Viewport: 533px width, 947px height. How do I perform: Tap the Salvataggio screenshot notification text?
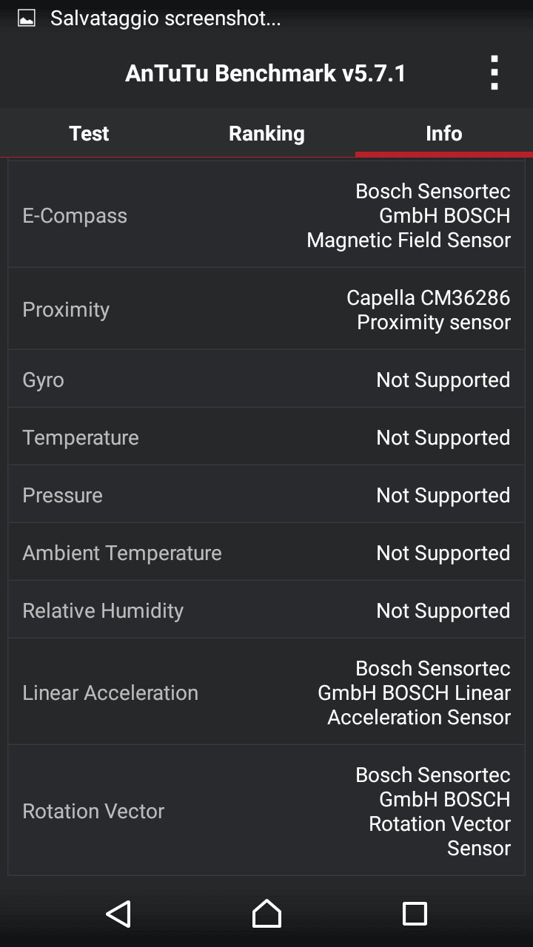(165, 19)
